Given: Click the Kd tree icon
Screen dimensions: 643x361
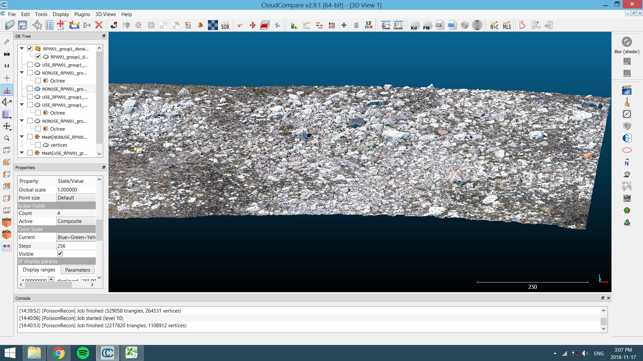Looking at the screenshot, I should [x=415, y=25].
